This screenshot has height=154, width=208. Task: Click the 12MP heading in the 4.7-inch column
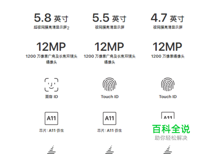167,47
